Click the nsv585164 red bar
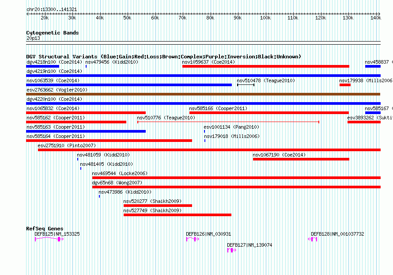Image resolution: width=393 pixels, height=275 pixels. [x=109, y=141]
